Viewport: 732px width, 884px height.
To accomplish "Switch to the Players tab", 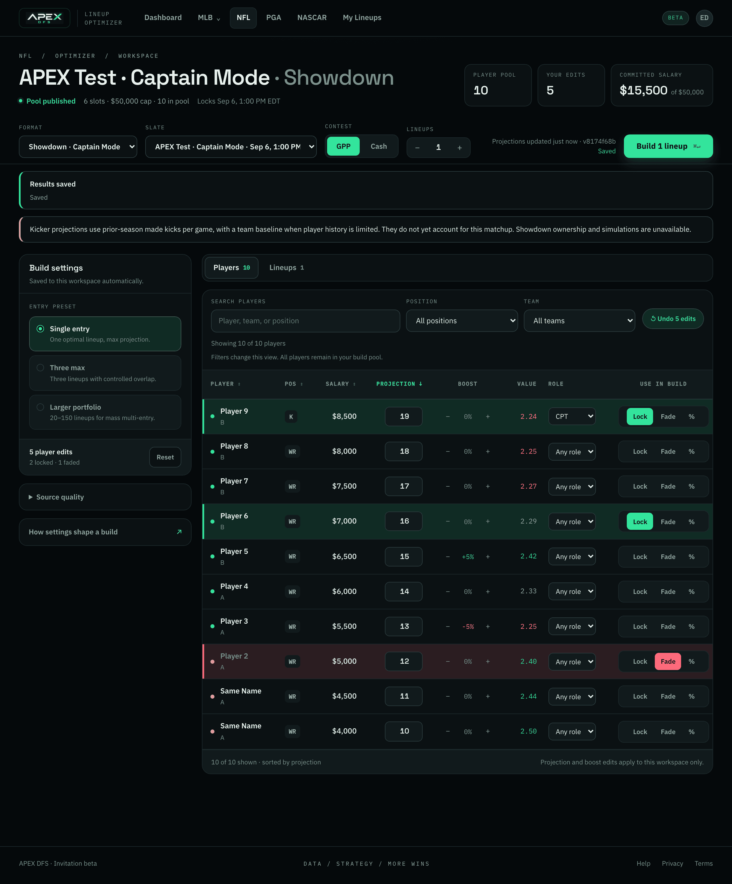I will click(231, 268).
